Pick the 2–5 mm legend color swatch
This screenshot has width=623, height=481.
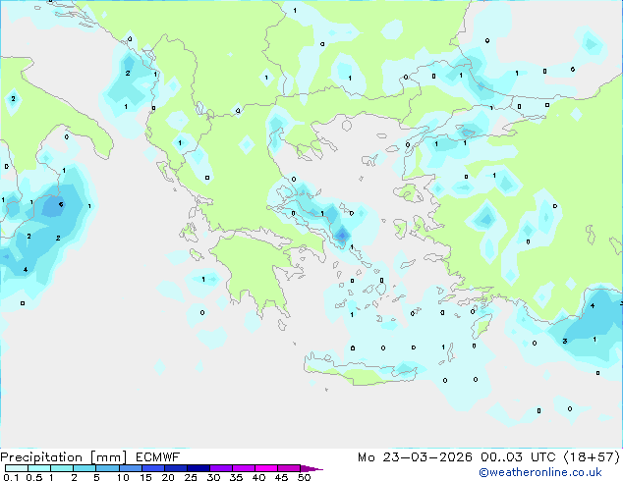[85, 468]
